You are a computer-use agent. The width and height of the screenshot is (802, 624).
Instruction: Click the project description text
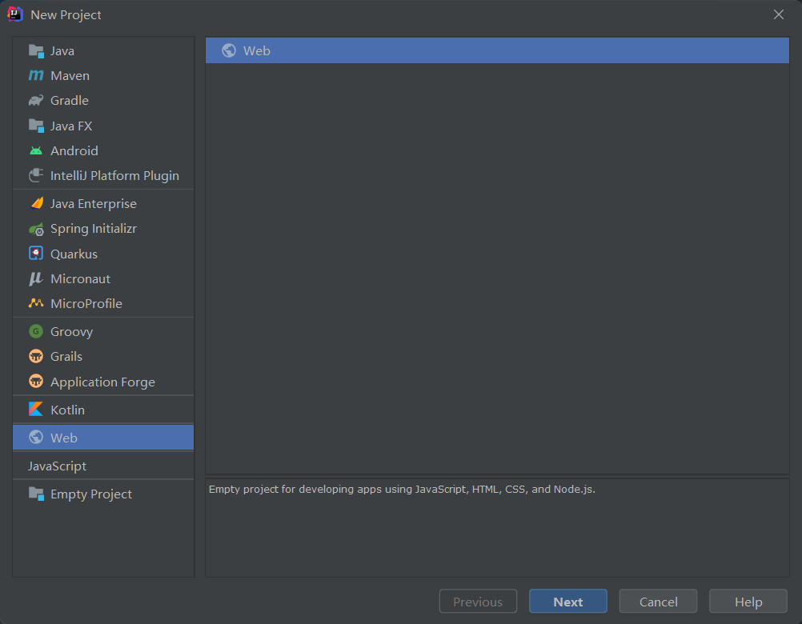point(402,489)
